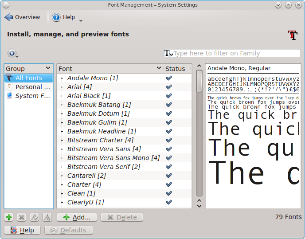
Task: Click the Group column header
Action: pyautogui.click(x=28, y=69)
